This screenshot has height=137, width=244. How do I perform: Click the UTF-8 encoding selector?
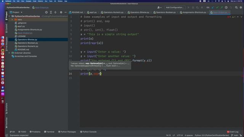[x=180, y=135]
